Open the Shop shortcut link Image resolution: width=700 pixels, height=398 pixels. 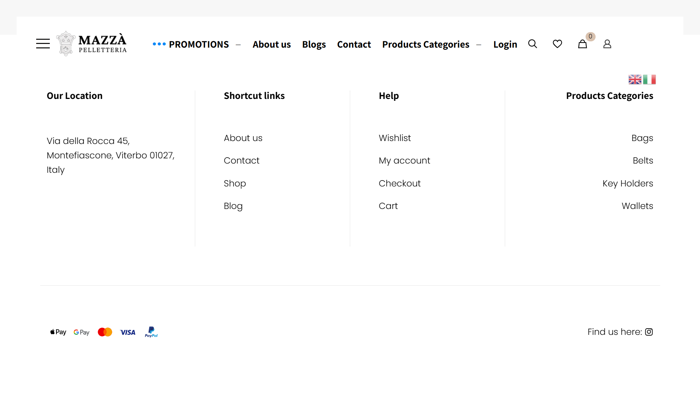pos(235,183)
